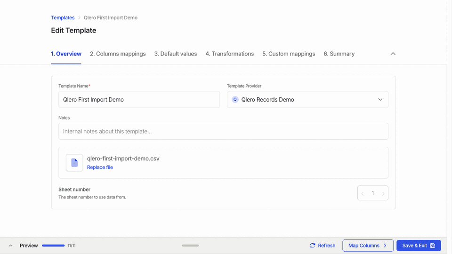Click the sheet number value 1
Screen dimensions: 452x254
[373, 193]
